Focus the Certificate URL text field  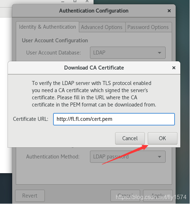click(x=114, y=119)
